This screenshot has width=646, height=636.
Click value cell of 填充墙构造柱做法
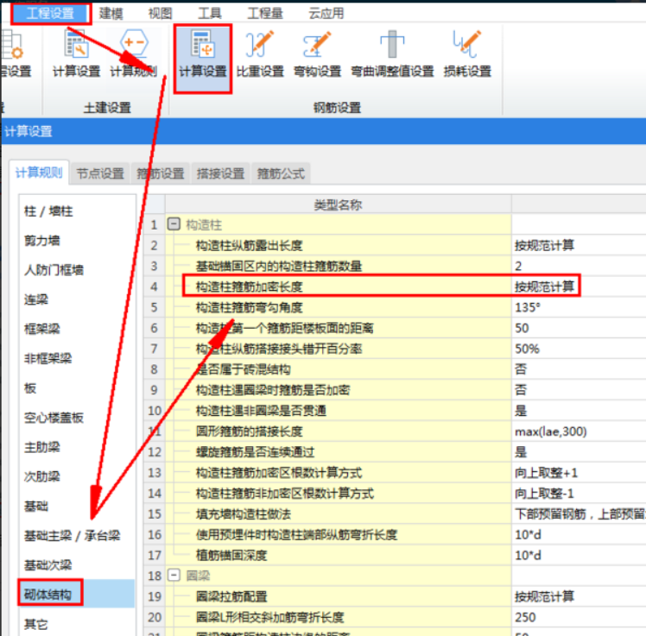(579, 513)
